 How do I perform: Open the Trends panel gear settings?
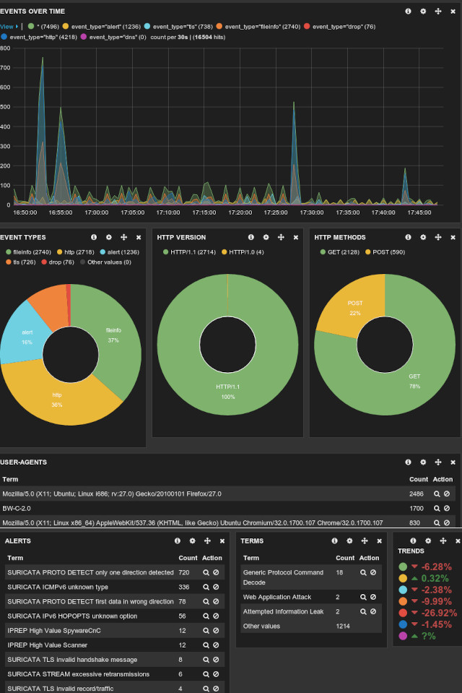pyautogui.click(x=427, y=541)
